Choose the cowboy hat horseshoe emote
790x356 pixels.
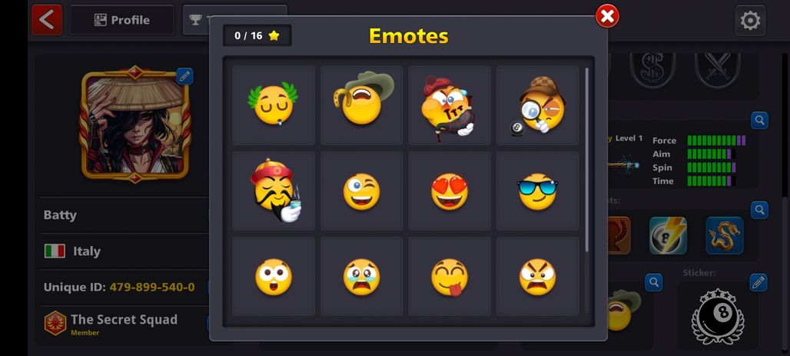pyautogui.click(x=362, y=105)
